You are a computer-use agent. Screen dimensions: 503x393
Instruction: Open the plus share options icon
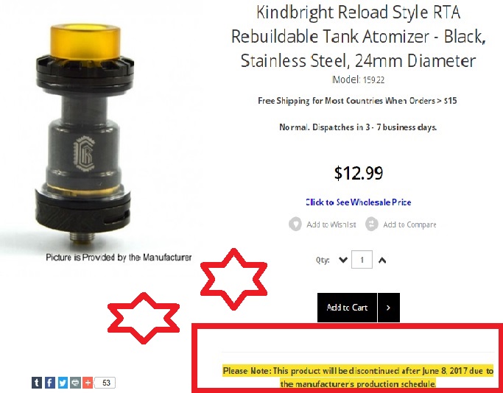(88, 383)
